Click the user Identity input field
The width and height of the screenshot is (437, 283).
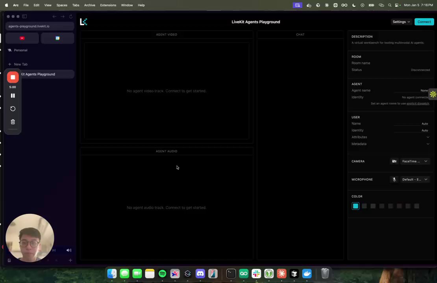(411, 130)
